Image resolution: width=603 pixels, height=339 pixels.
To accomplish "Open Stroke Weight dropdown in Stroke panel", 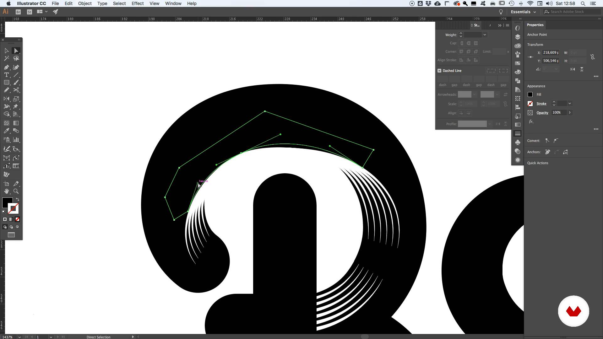I will (x=485, y=35).
